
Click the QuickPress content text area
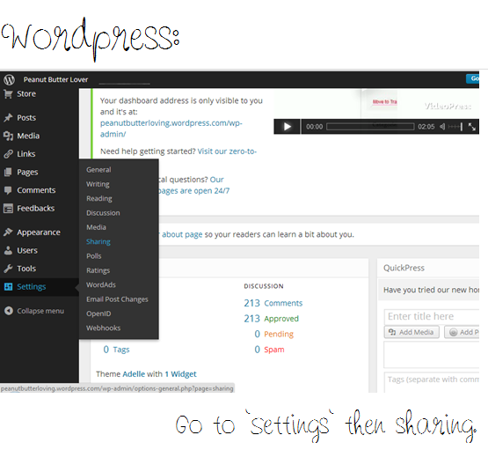(x=432, y=355)
